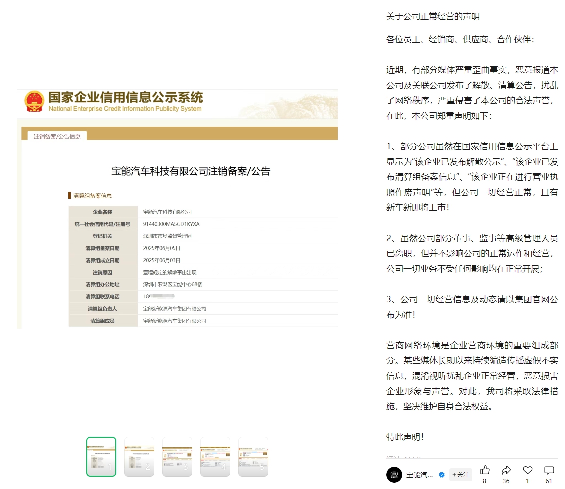Image resolution: width=565 pixels, height=489 pixels.
Task: Select image thumbnail 3
Action: [x=177, y=457]
